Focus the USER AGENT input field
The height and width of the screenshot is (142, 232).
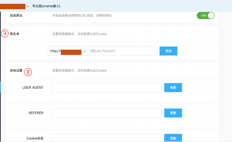pos(107,88)
